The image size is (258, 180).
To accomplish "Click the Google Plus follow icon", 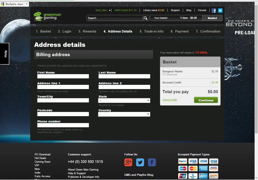I will tap(128, 162).
